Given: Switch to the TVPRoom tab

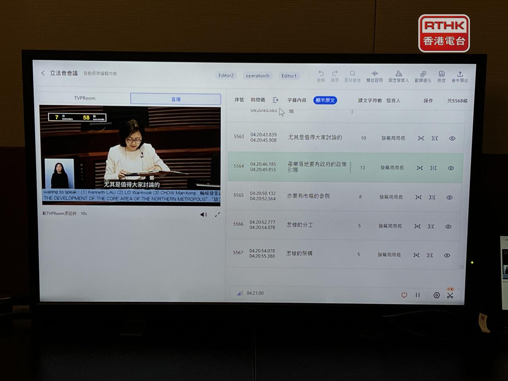Looking at the screenshot, I should coord(85,98).
